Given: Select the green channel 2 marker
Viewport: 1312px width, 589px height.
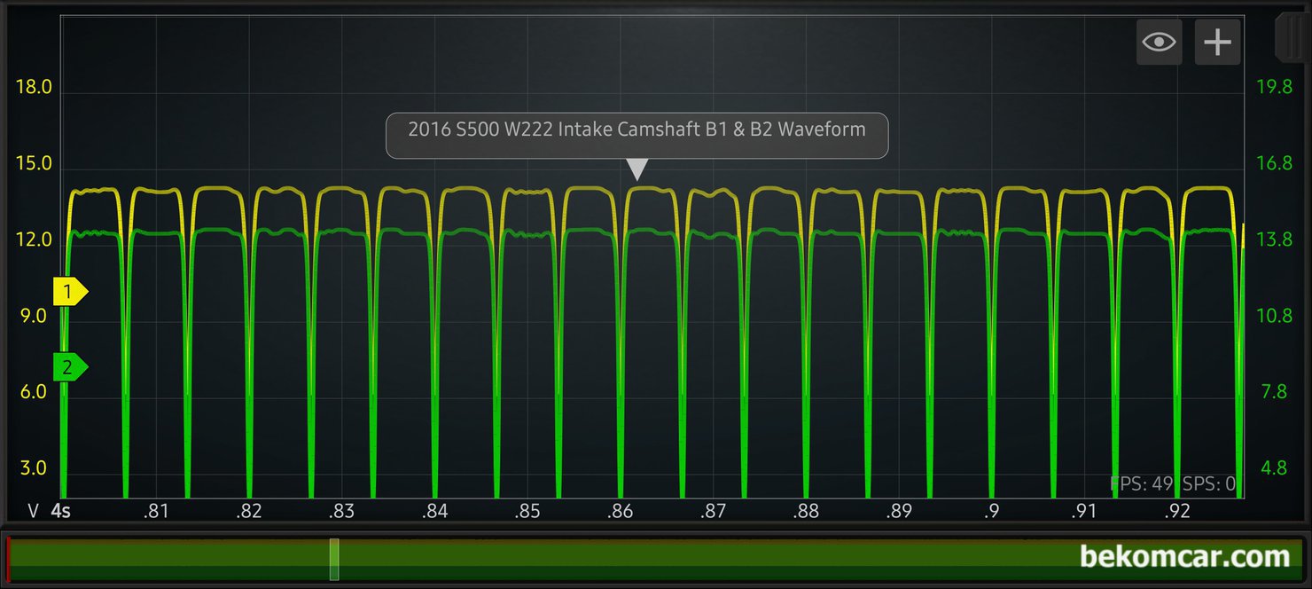Looking at the screenshot, I should [69, 366].
